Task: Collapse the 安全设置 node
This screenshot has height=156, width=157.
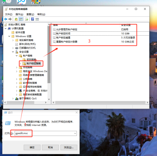Action: pos(13,52)
